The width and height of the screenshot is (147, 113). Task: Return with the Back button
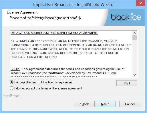(84, 104)
